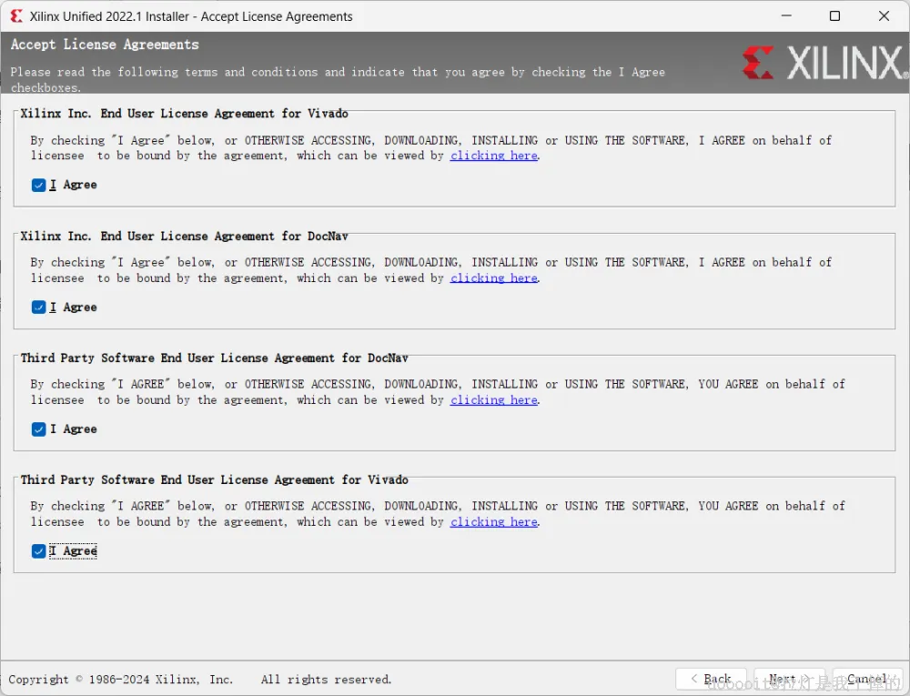
Task: Minimize the installer window
Action: tap(786, 15)
